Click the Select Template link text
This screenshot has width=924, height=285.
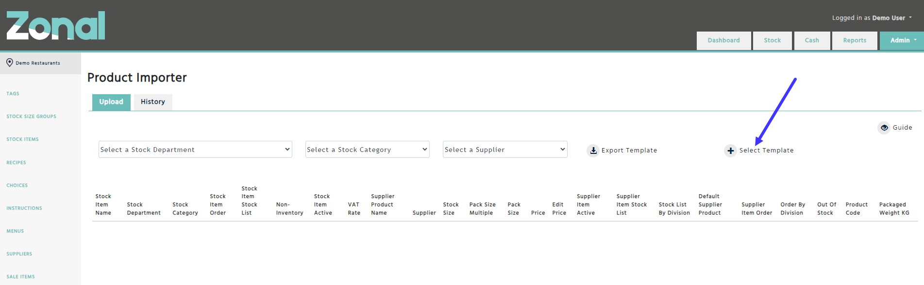tap(766, 151)
